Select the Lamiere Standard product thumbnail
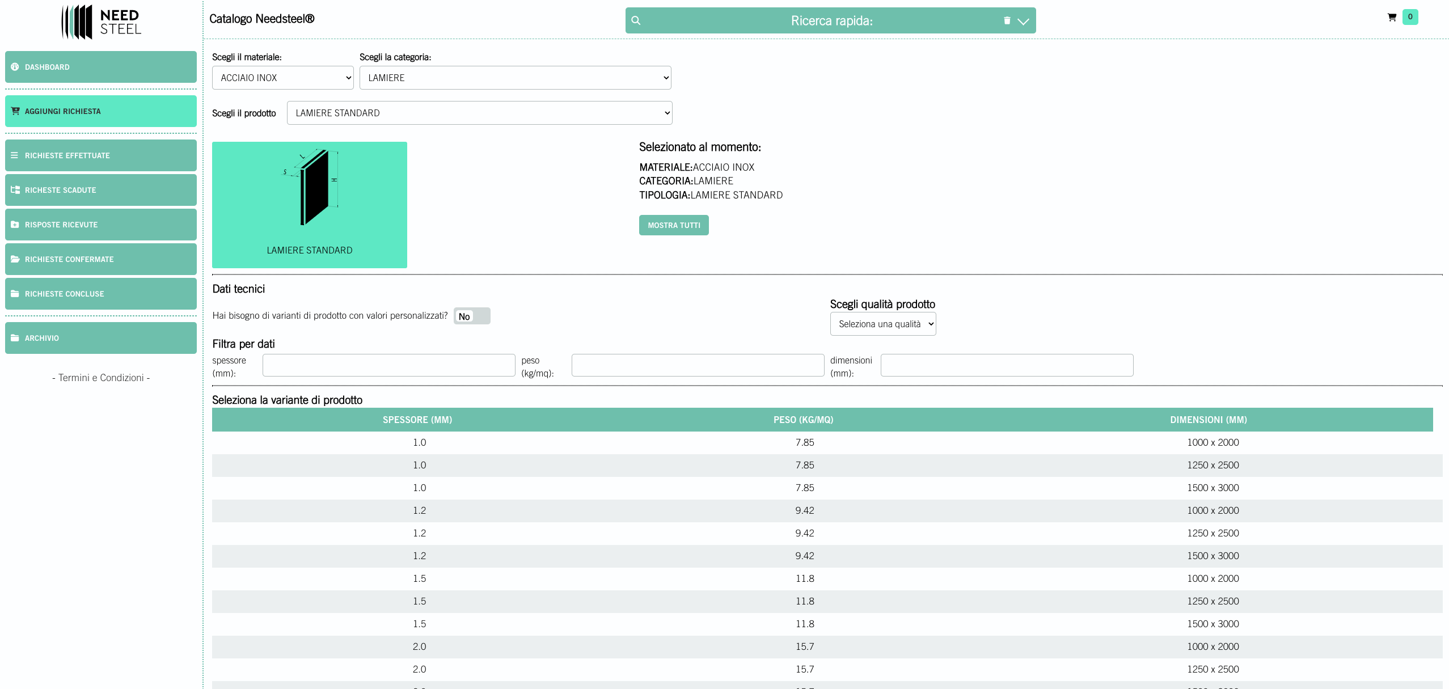Image resolution: width=1449 pixels, height=689 pixels. coord(310,205)
